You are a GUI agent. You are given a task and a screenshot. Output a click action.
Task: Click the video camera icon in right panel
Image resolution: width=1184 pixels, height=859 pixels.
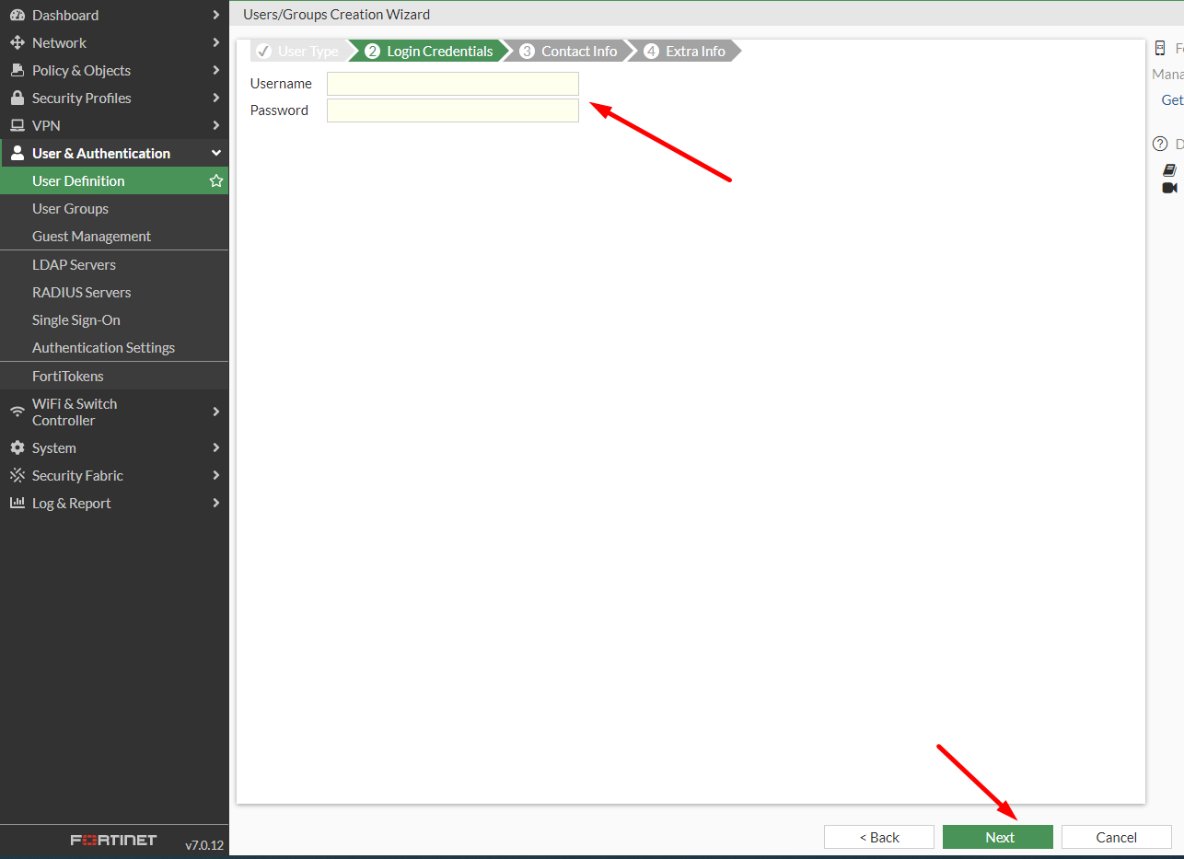click(1169, 188)
